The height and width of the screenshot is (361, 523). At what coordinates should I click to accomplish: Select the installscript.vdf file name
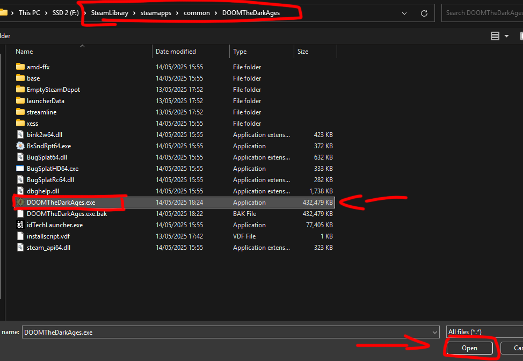coord(48,236)
